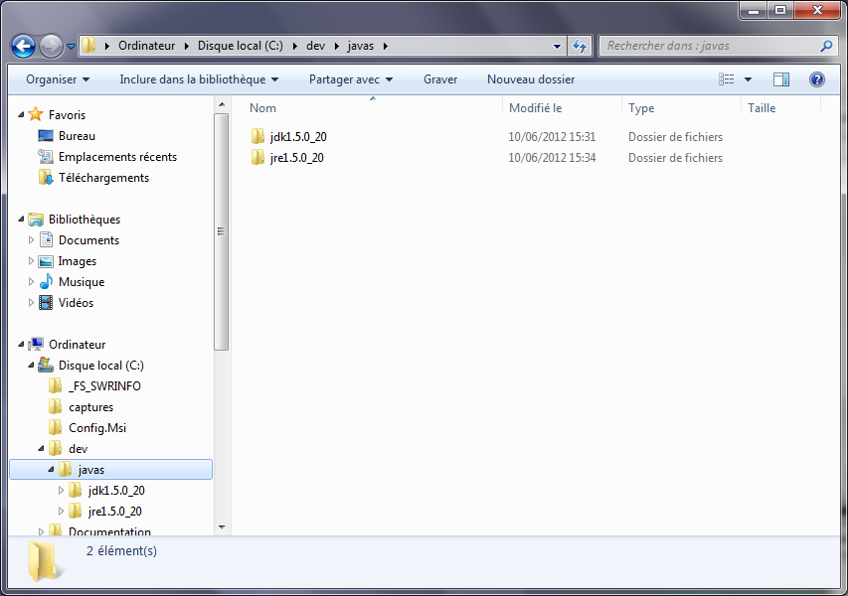
Task: Click the navigation pane vertical scrollbar
Action: point(222,230)
